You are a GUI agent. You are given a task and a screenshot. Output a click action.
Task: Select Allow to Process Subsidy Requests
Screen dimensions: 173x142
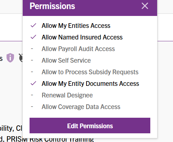[90, 72]
